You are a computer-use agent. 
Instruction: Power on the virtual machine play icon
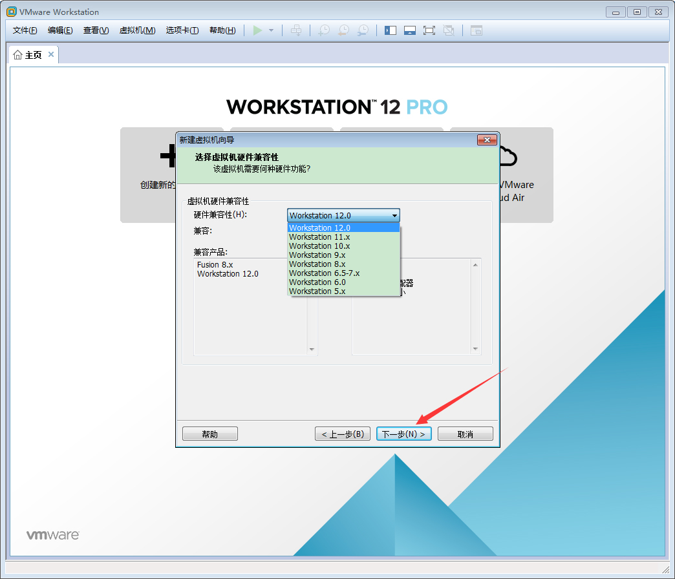pyautogui.click(x=259, y=30)
